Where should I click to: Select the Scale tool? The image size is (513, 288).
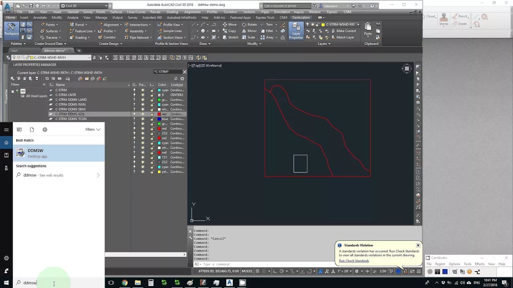tap(248, 37)
